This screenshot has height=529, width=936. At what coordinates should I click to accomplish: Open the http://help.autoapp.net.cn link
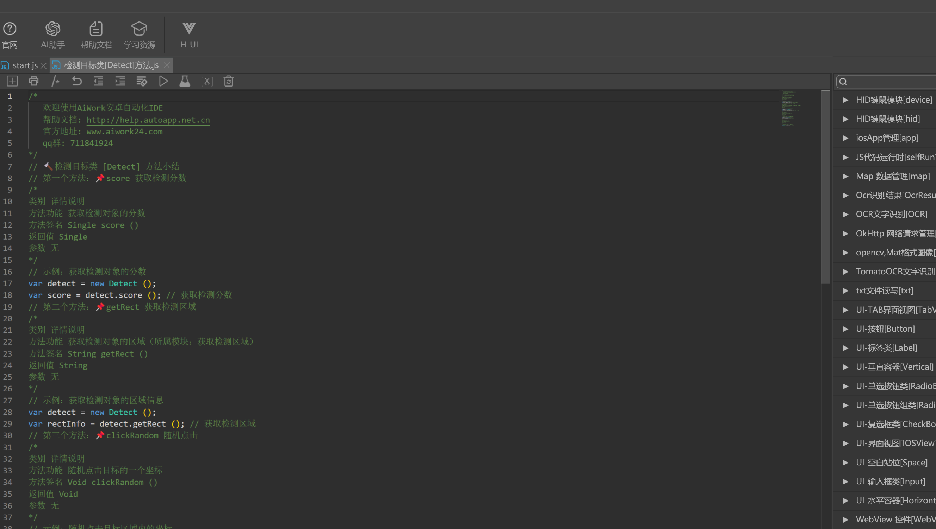[148, 120]
